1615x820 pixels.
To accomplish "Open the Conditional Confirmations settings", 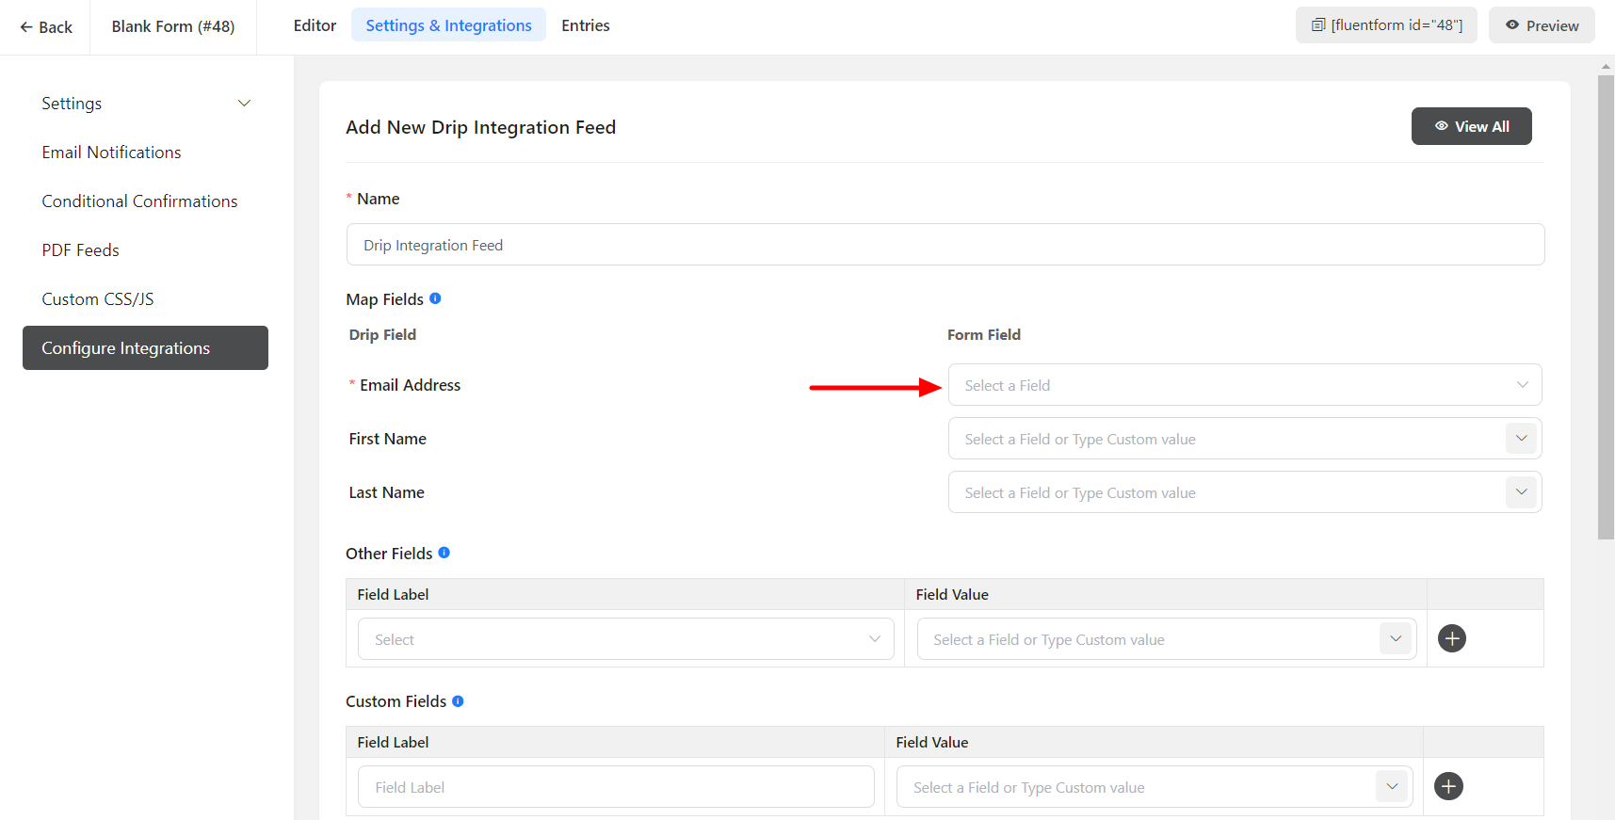I will click(139, 201).
